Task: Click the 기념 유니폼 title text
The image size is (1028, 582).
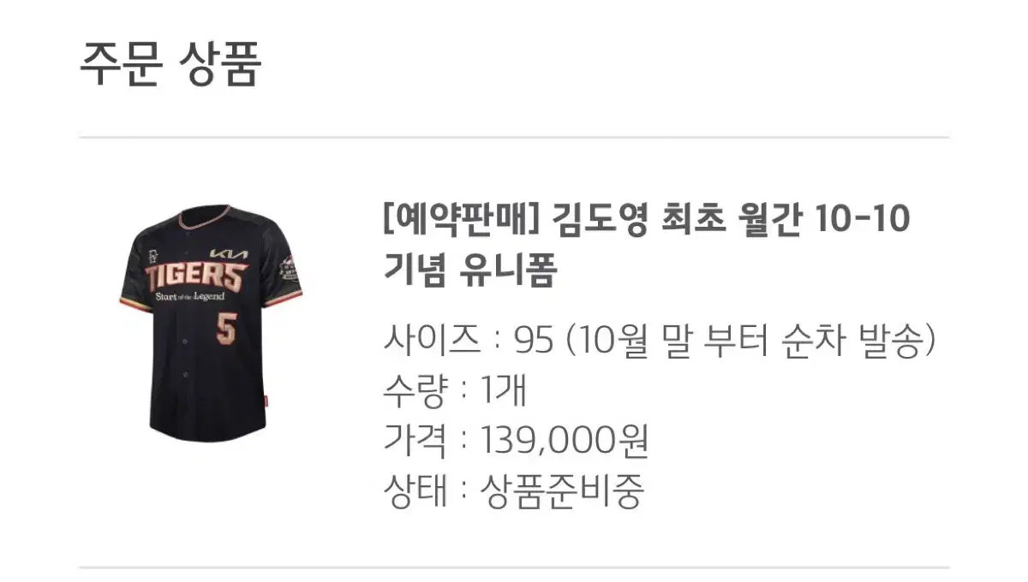Action: click(469, 271)
